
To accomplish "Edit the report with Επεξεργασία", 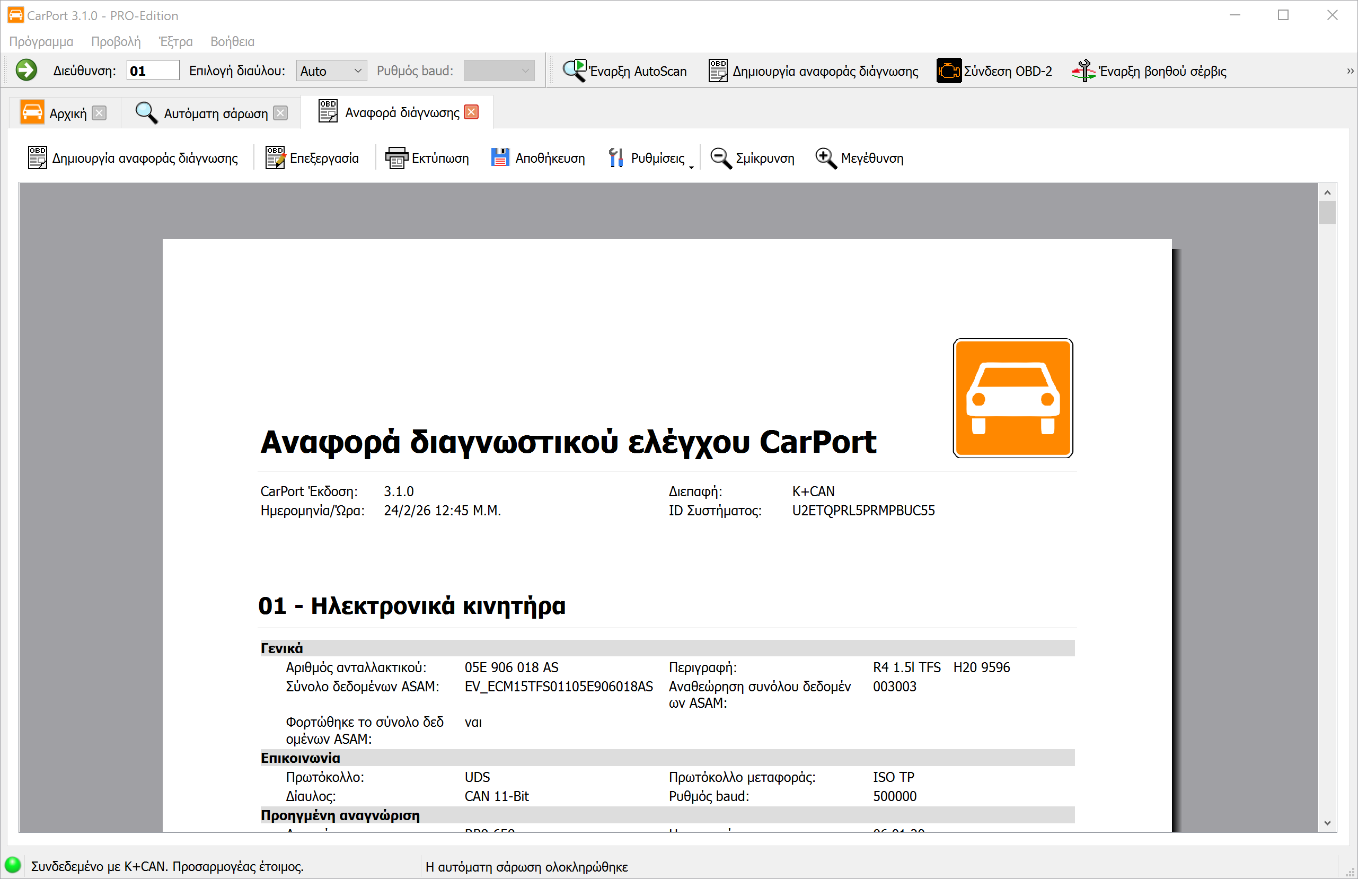I will tap(312, 158).
